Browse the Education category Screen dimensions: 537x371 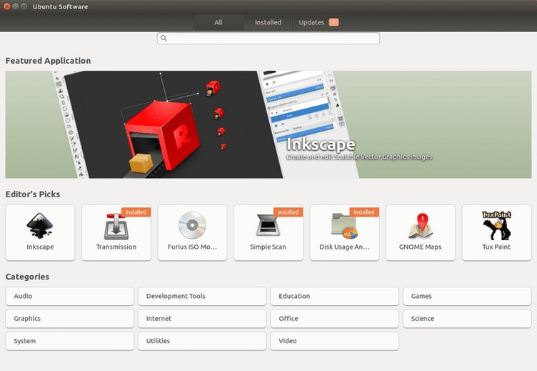pyautogui.click(x=335, y=296)
